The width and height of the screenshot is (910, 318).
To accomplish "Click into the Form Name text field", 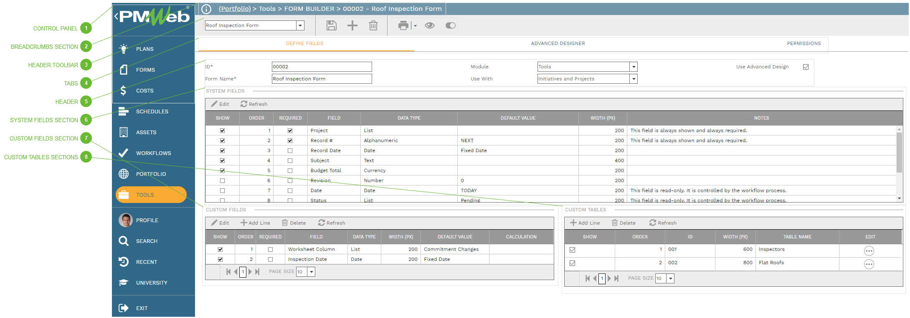I will point(322,79).
